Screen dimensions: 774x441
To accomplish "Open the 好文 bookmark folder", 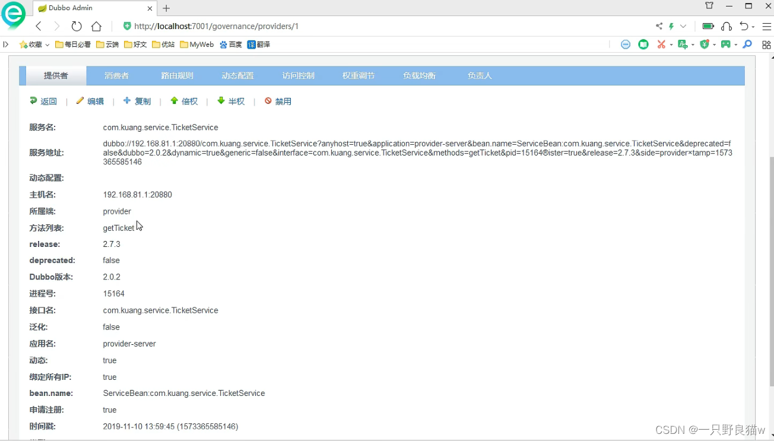I will [x=135, y=45].
